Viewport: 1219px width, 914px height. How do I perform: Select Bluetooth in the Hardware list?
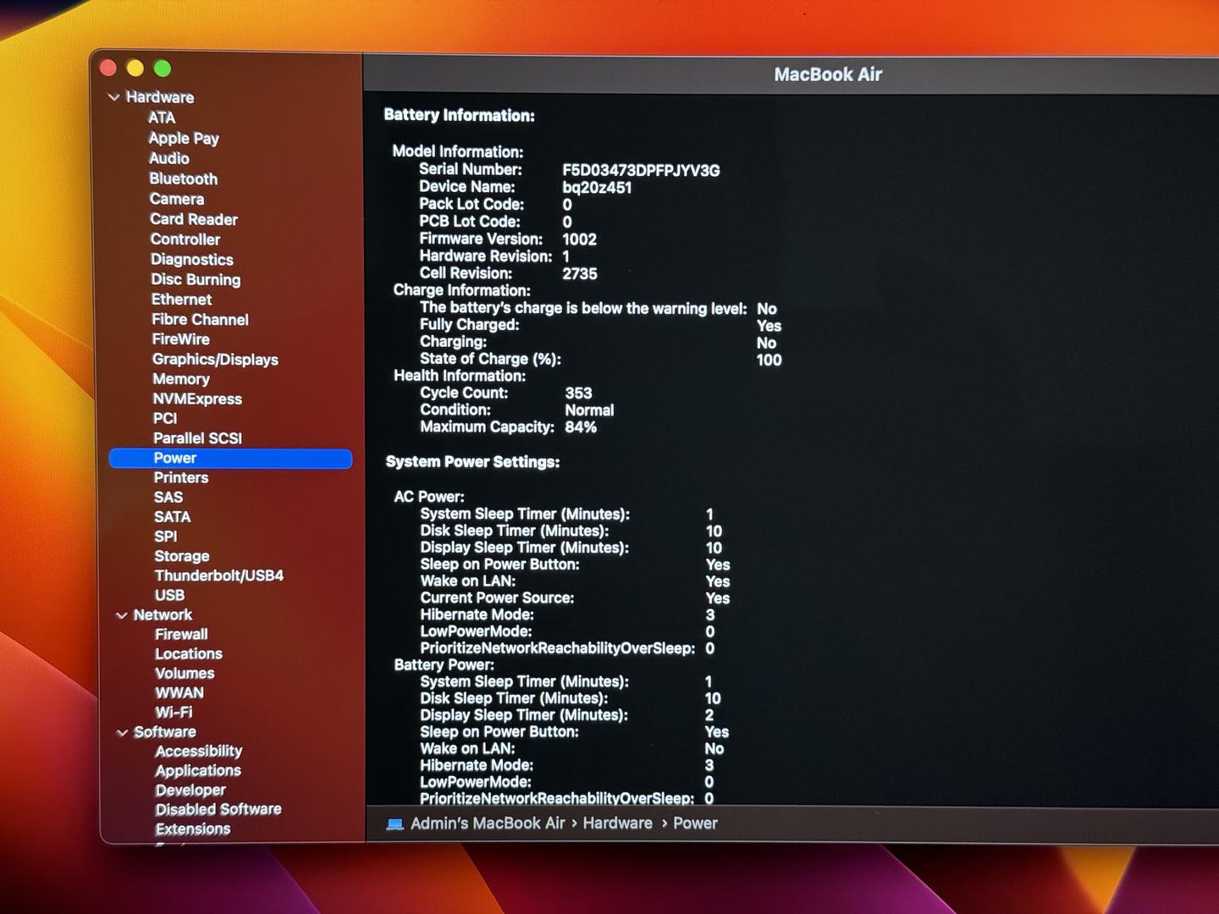(183, 179)
